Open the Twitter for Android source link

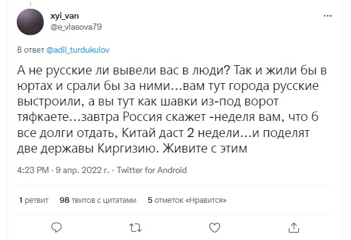pyautogui.click(x=152, y=170)
